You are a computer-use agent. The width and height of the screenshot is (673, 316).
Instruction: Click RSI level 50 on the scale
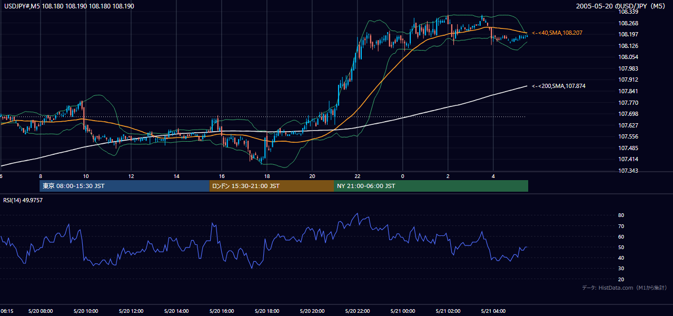(x=621, y=247)
